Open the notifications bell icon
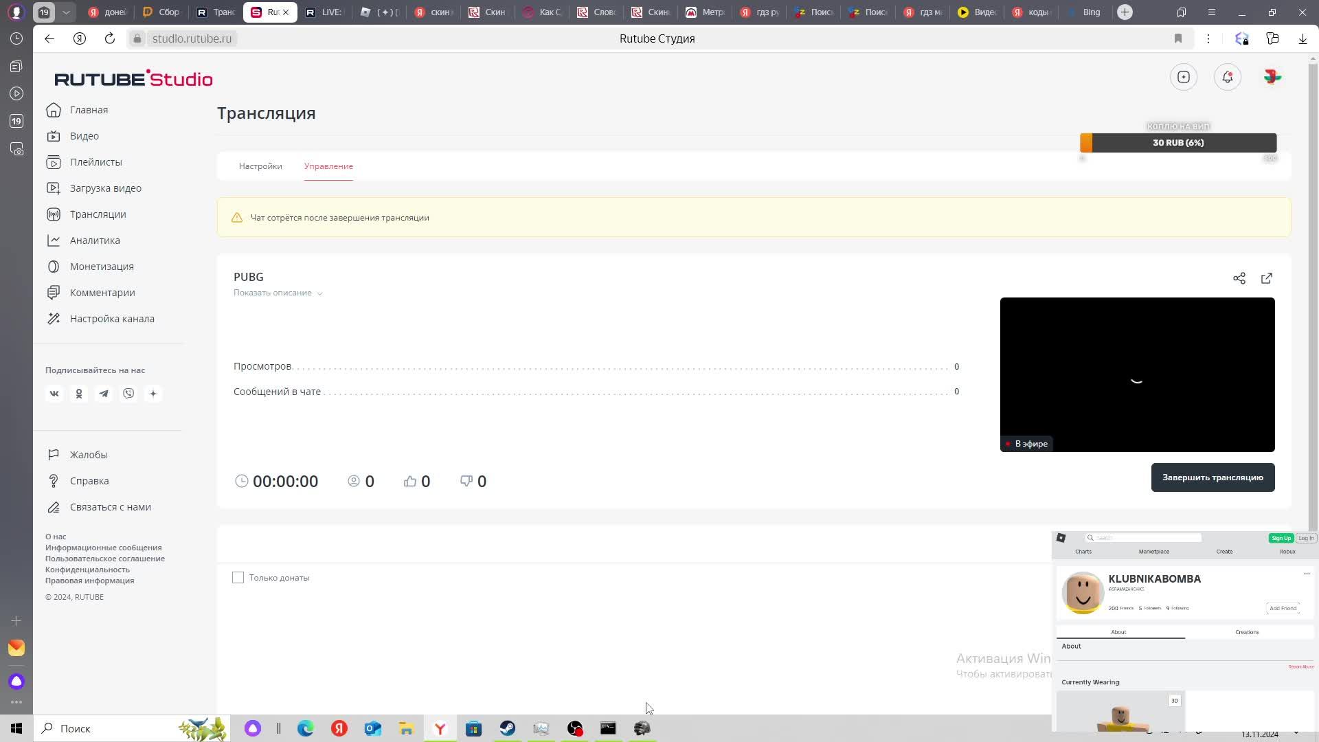The image size is (1319, 742). [1227, 77]
